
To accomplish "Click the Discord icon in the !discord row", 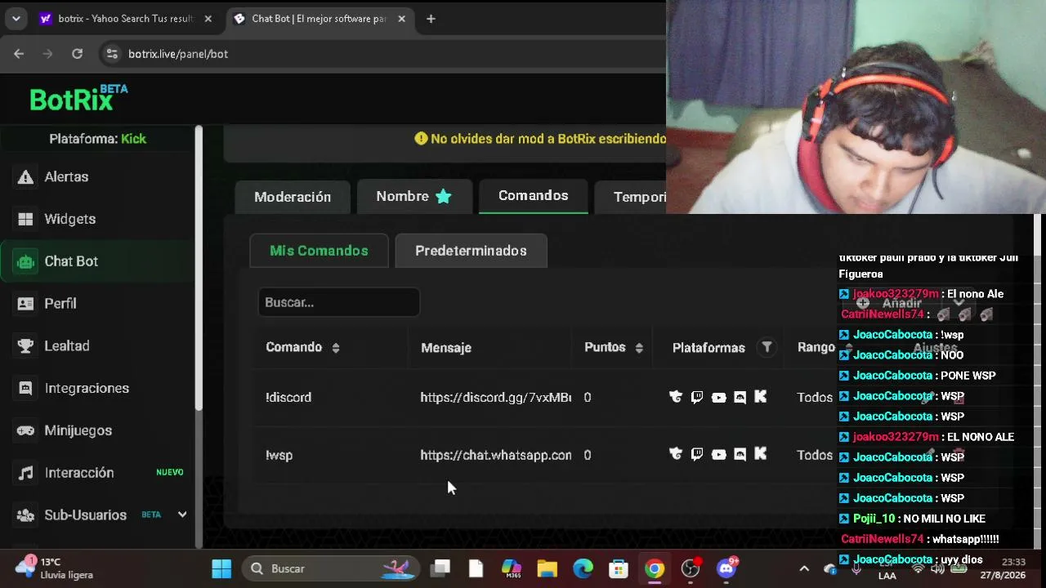I will click(x=740, y=398).
